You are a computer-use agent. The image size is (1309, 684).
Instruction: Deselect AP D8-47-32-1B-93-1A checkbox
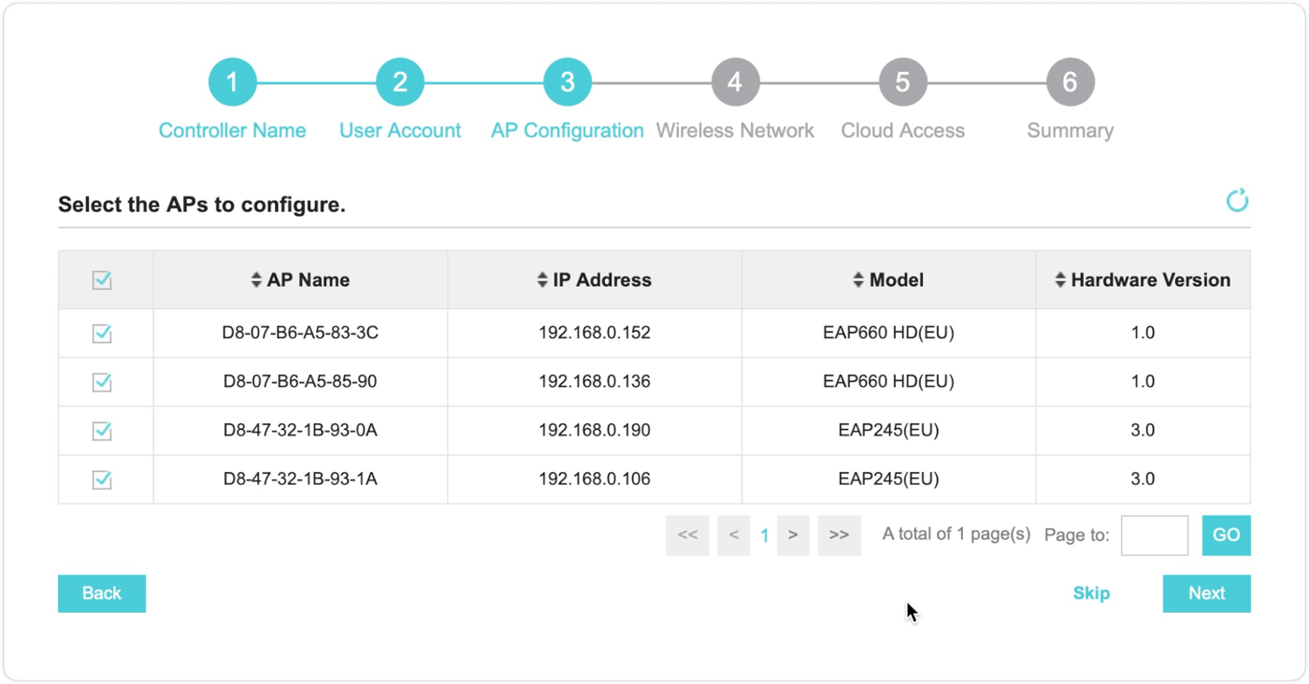[x=102, y=479]
